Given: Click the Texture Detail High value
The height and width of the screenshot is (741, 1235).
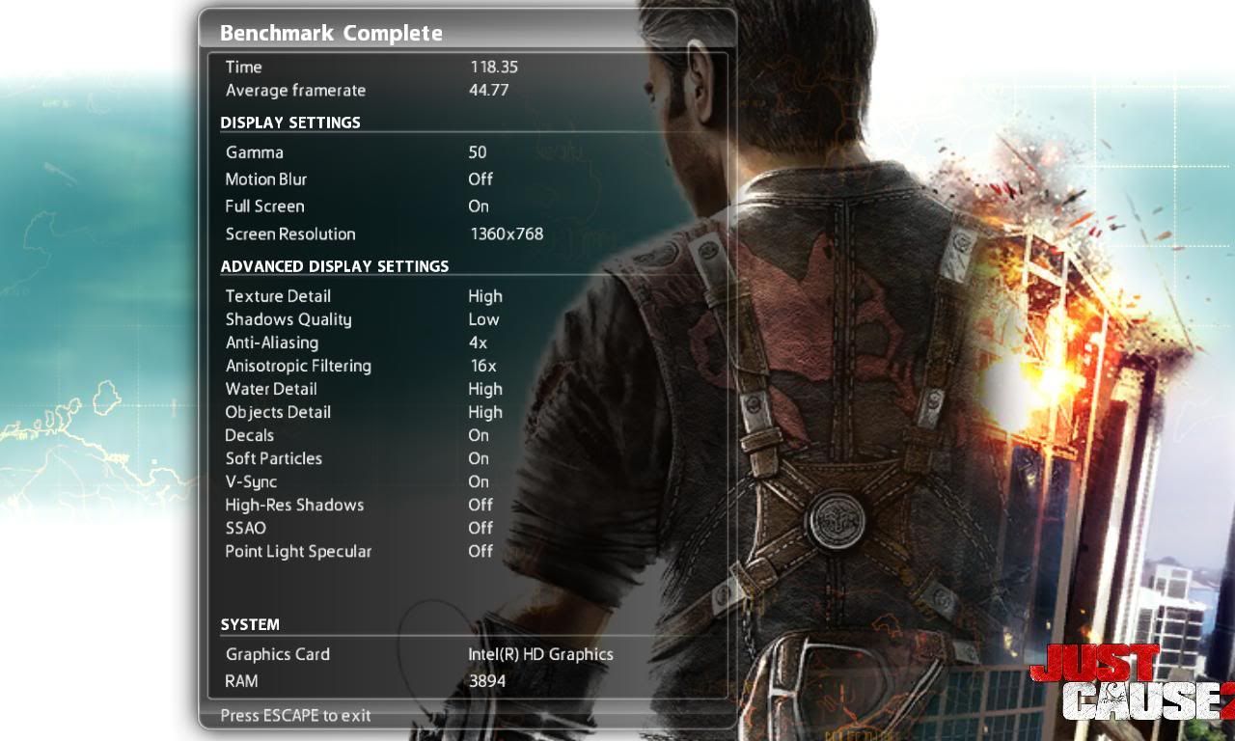Looking at the screenshot, I should point(485,296).
